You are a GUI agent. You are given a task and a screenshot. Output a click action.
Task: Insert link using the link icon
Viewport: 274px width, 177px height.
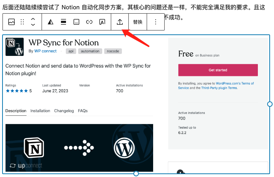tap(89, 22)
